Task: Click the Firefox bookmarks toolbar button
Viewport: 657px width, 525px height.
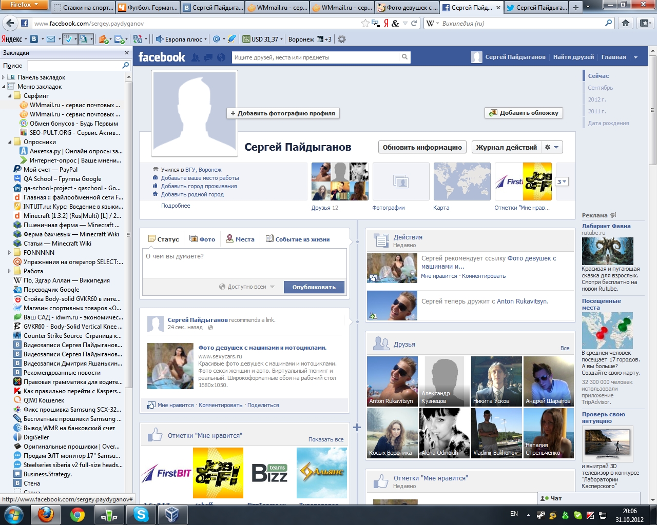Action: pos(645,23)
